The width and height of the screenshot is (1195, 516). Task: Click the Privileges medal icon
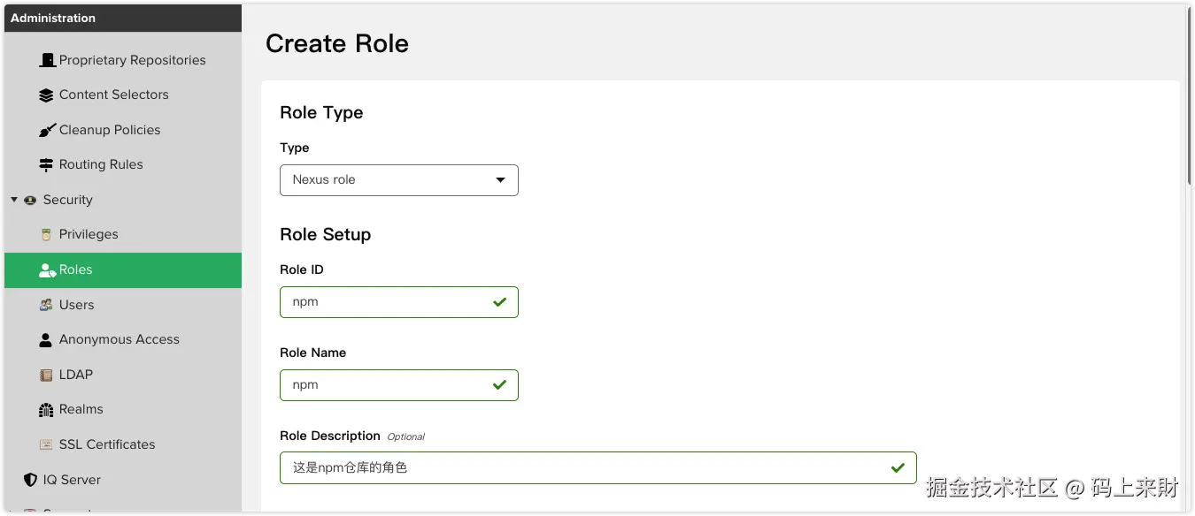point(47,235)
